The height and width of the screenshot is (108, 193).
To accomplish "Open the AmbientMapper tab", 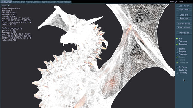I will tap(64, 2).
